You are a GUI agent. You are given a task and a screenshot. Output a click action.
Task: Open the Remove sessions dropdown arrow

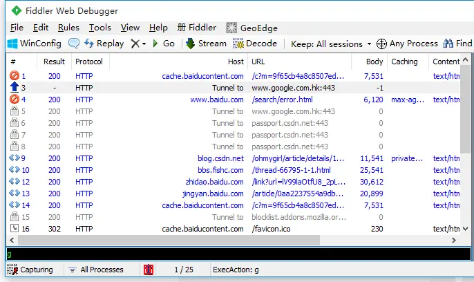[x=144, y=44]
